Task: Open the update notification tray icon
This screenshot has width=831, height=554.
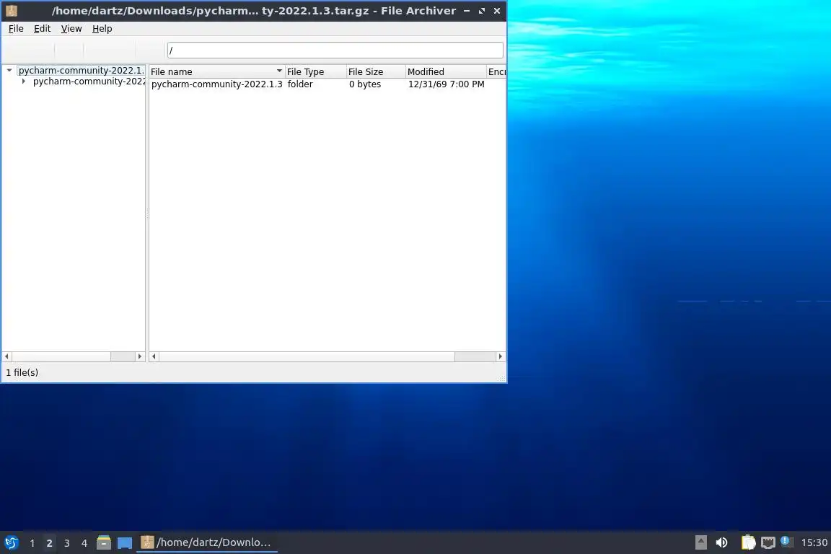Action: pos(786,542)
